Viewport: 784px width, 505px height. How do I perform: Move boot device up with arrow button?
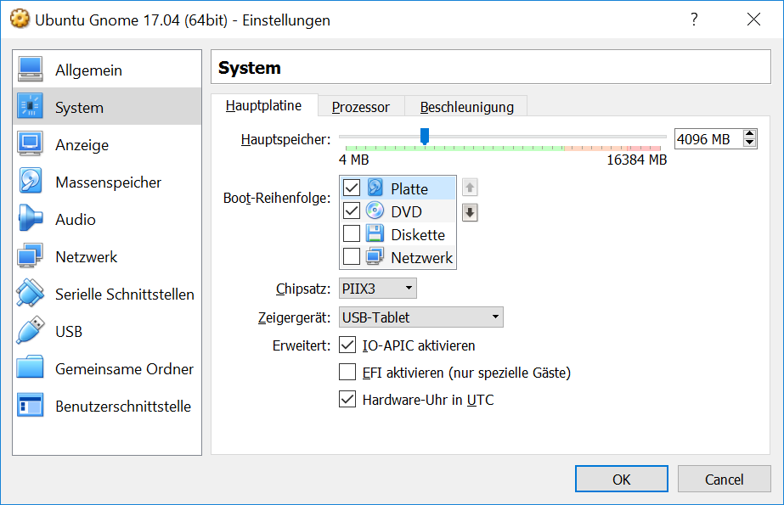[x=470, y=188]
